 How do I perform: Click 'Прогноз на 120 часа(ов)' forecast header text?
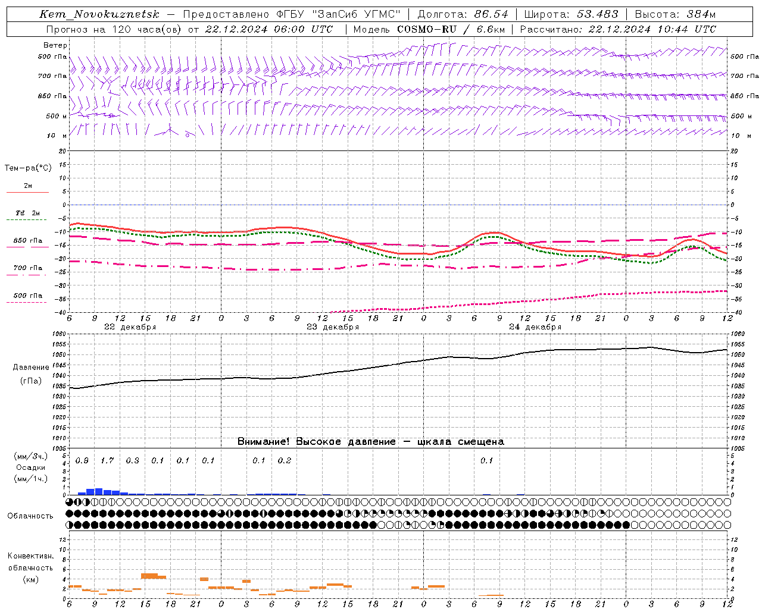[115, 29]
